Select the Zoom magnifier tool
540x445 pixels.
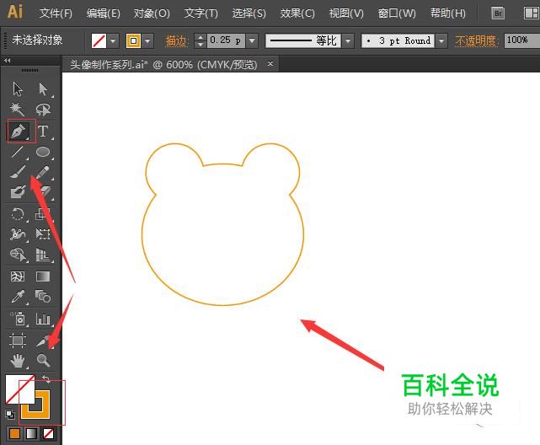43,361
